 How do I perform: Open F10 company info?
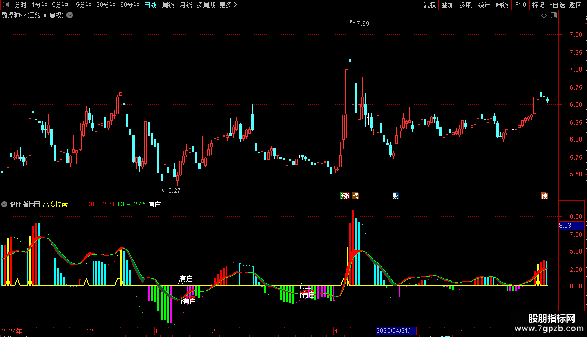pos(521,5)
